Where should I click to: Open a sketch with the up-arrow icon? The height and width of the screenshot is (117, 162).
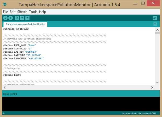22,18
